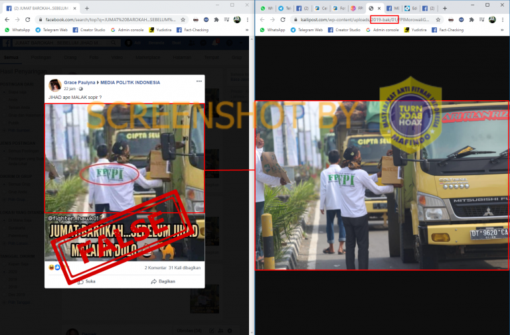Click the 22 jam post timestamp
Screen dimensions: 510x335
tap(70, 89)
